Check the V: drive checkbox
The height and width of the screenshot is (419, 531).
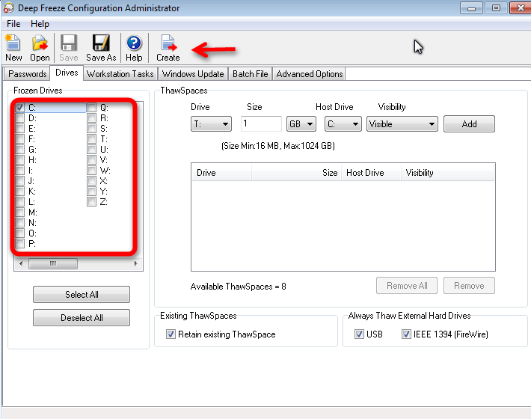click(91, 160)
